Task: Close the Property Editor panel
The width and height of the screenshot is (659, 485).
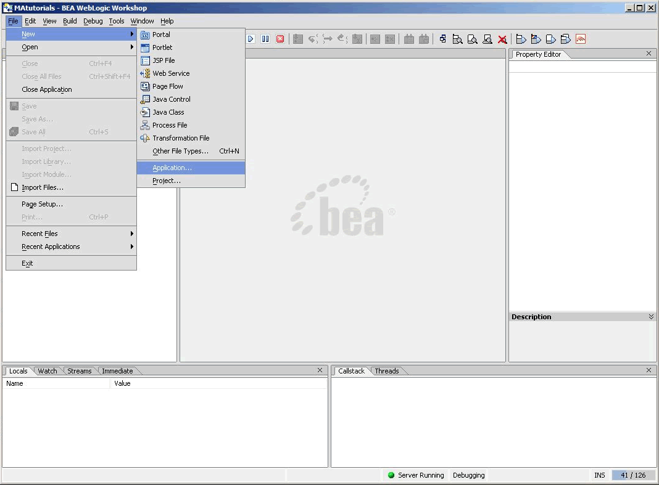Action: point(649,54)
